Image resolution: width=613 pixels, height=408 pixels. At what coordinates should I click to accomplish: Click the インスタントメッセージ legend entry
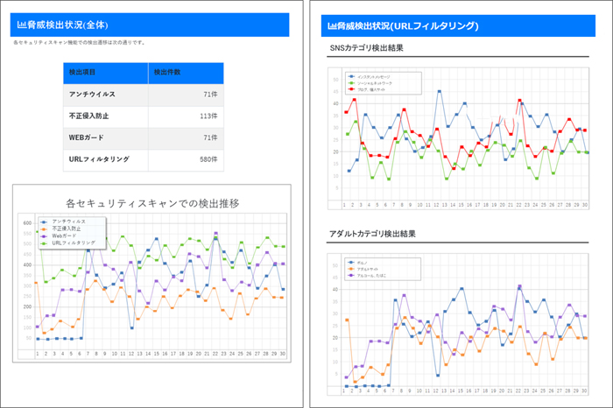(x=369, y=77)
